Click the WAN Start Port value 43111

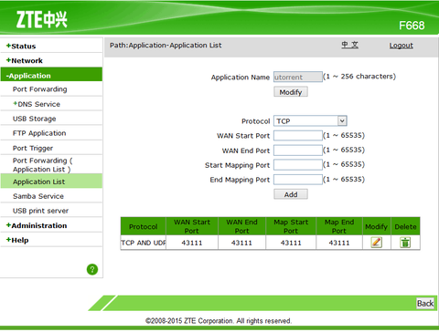pos(192,243)
